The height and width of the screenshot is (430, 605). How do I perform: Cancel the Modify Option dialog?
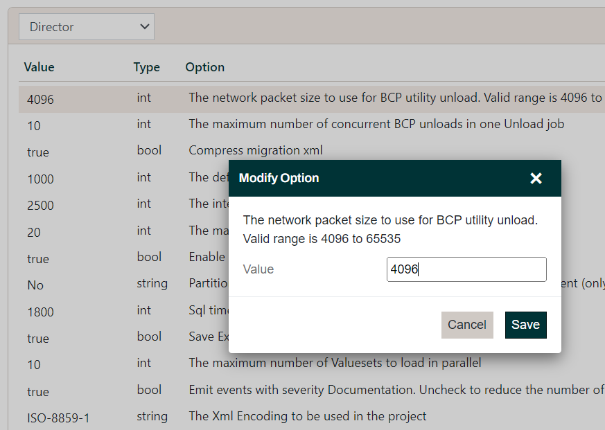pyautogui.click(x=467, y=324)
